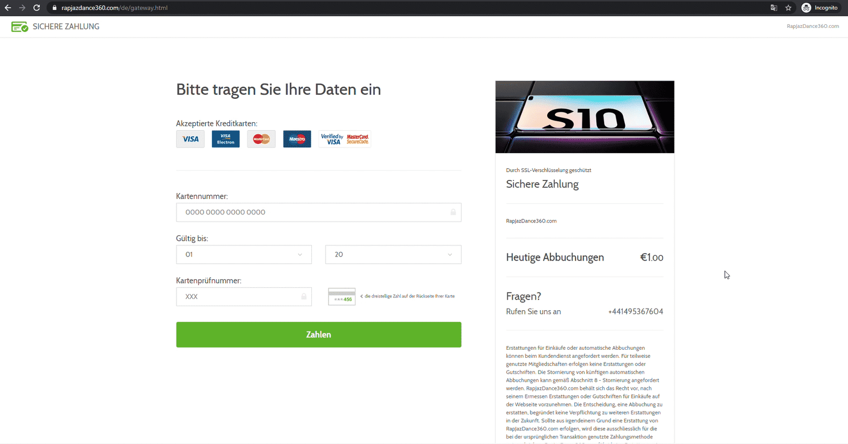Viewport: 848px width, 444px height.
Task: Open the translate page icon
Action: click(773, 8)
